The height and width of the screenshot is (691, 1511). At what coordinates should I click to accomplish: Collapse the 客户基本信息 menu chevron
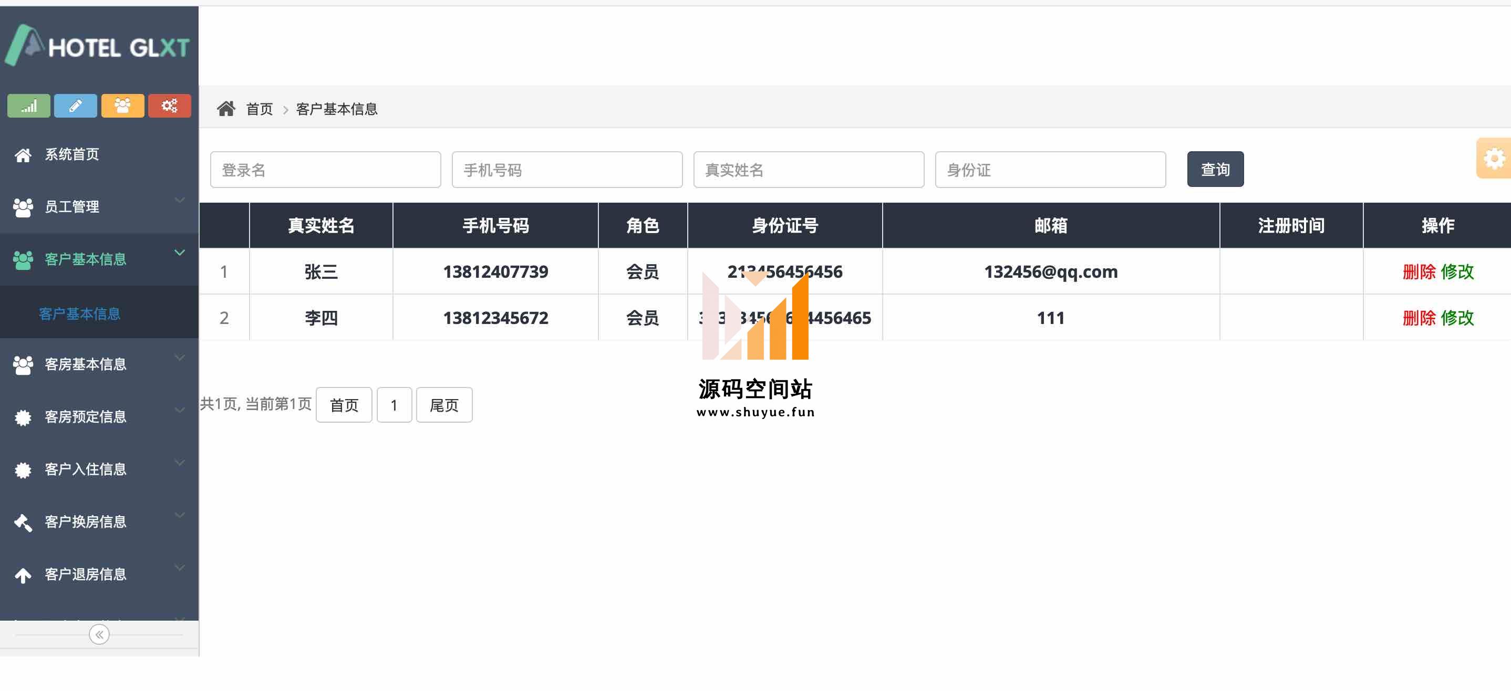180,253
